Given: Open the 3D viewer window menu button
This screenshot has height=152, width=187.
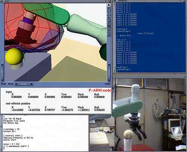Looking at the screenshot, I should click(2, 1).
